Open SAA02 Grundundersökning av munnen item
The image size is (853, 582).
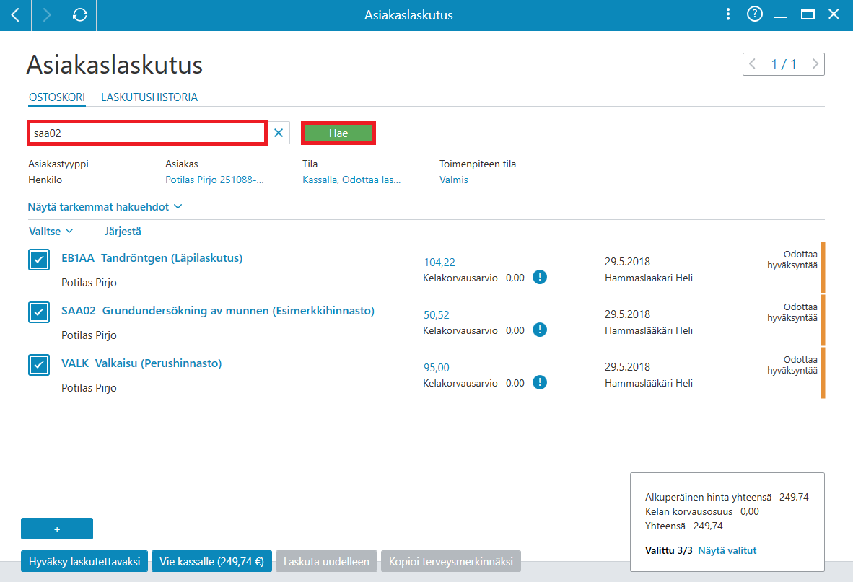click(218, 311)
